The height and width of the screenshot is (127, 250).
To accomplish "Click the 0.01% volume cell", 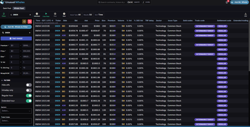I will [x=129, y=119].
